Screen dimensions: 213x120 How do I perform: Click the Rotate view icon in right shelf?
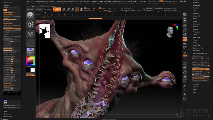pyautogui.click(x=185, y=77)
